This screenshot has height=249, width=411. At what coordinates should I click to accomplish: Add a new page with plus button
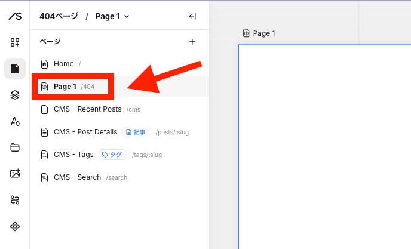[x=192, y=42]
